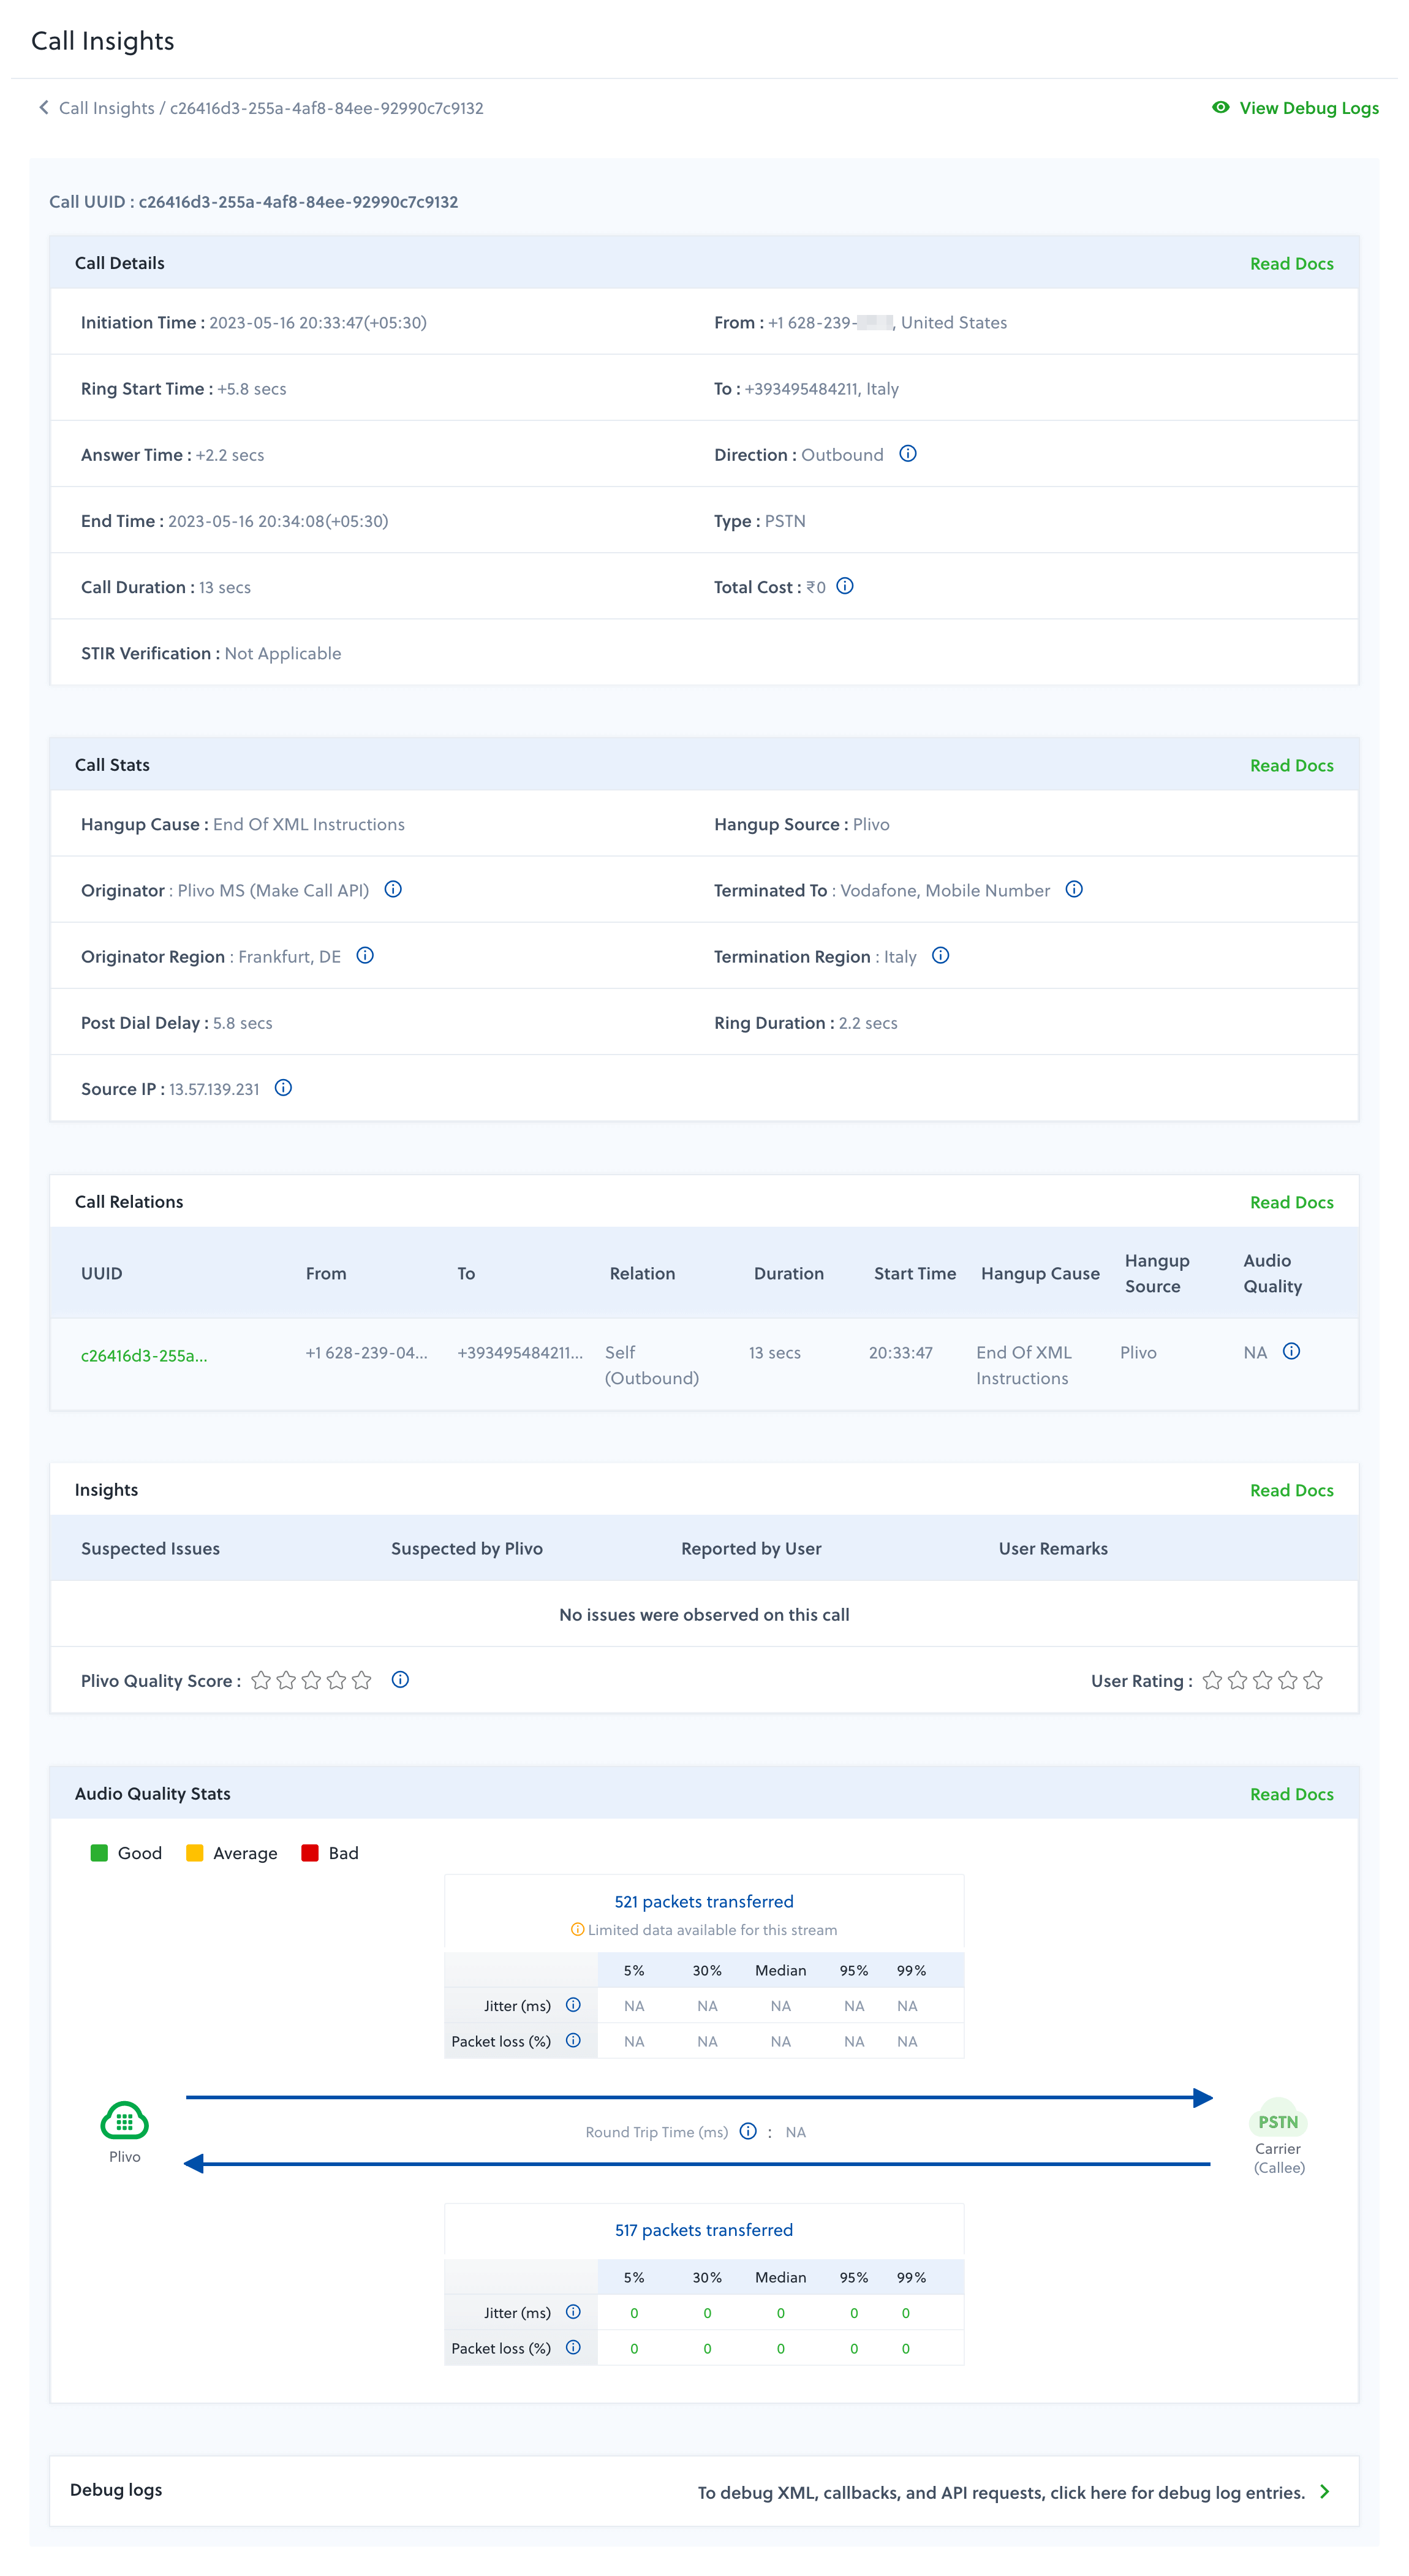Rate first star under User Rating
Viewport: 1409px width, 2576px height.
point(1213,1680)
